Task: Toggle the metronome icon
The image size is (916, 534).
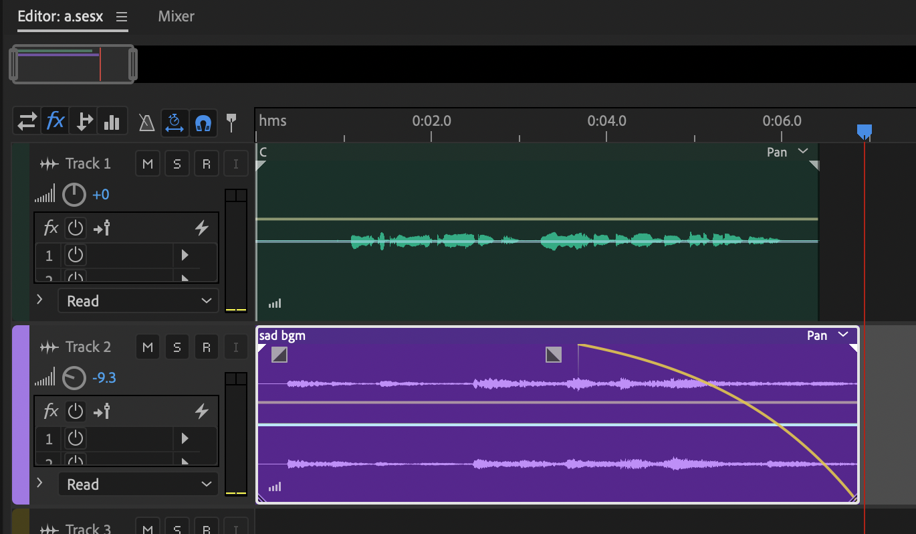Action: (x=146, y=122)
